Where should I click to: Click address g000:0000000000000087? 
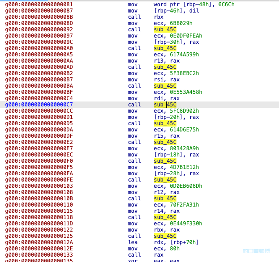39,11
